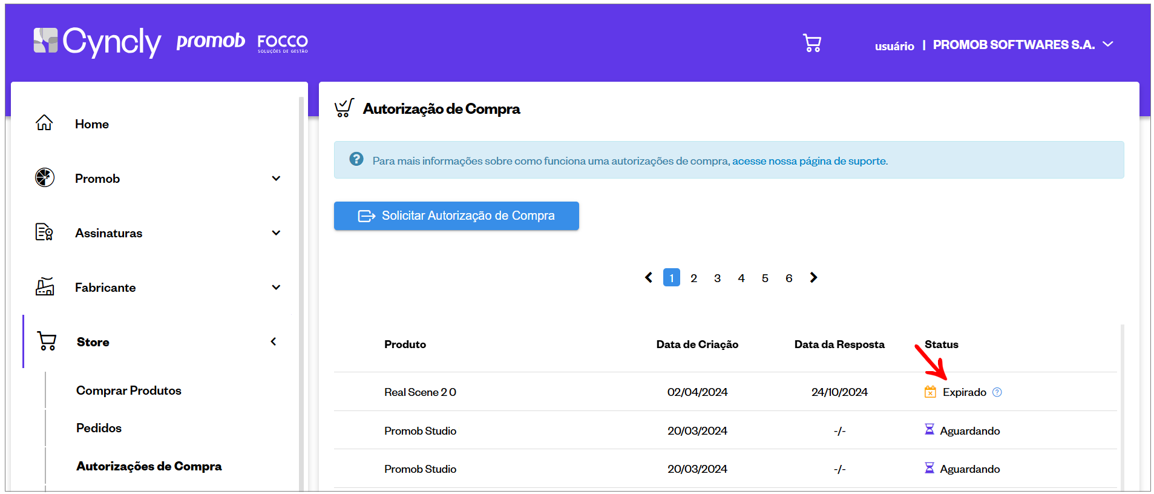Viewport: 1154px width, 494px height.
Task: Go to page 6
Action: point(789,278)
